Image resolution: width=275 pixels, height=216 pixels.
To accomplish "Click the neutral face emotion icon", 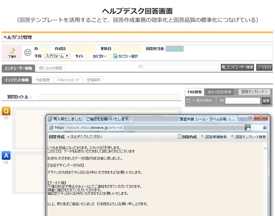I will coord(27,52).
